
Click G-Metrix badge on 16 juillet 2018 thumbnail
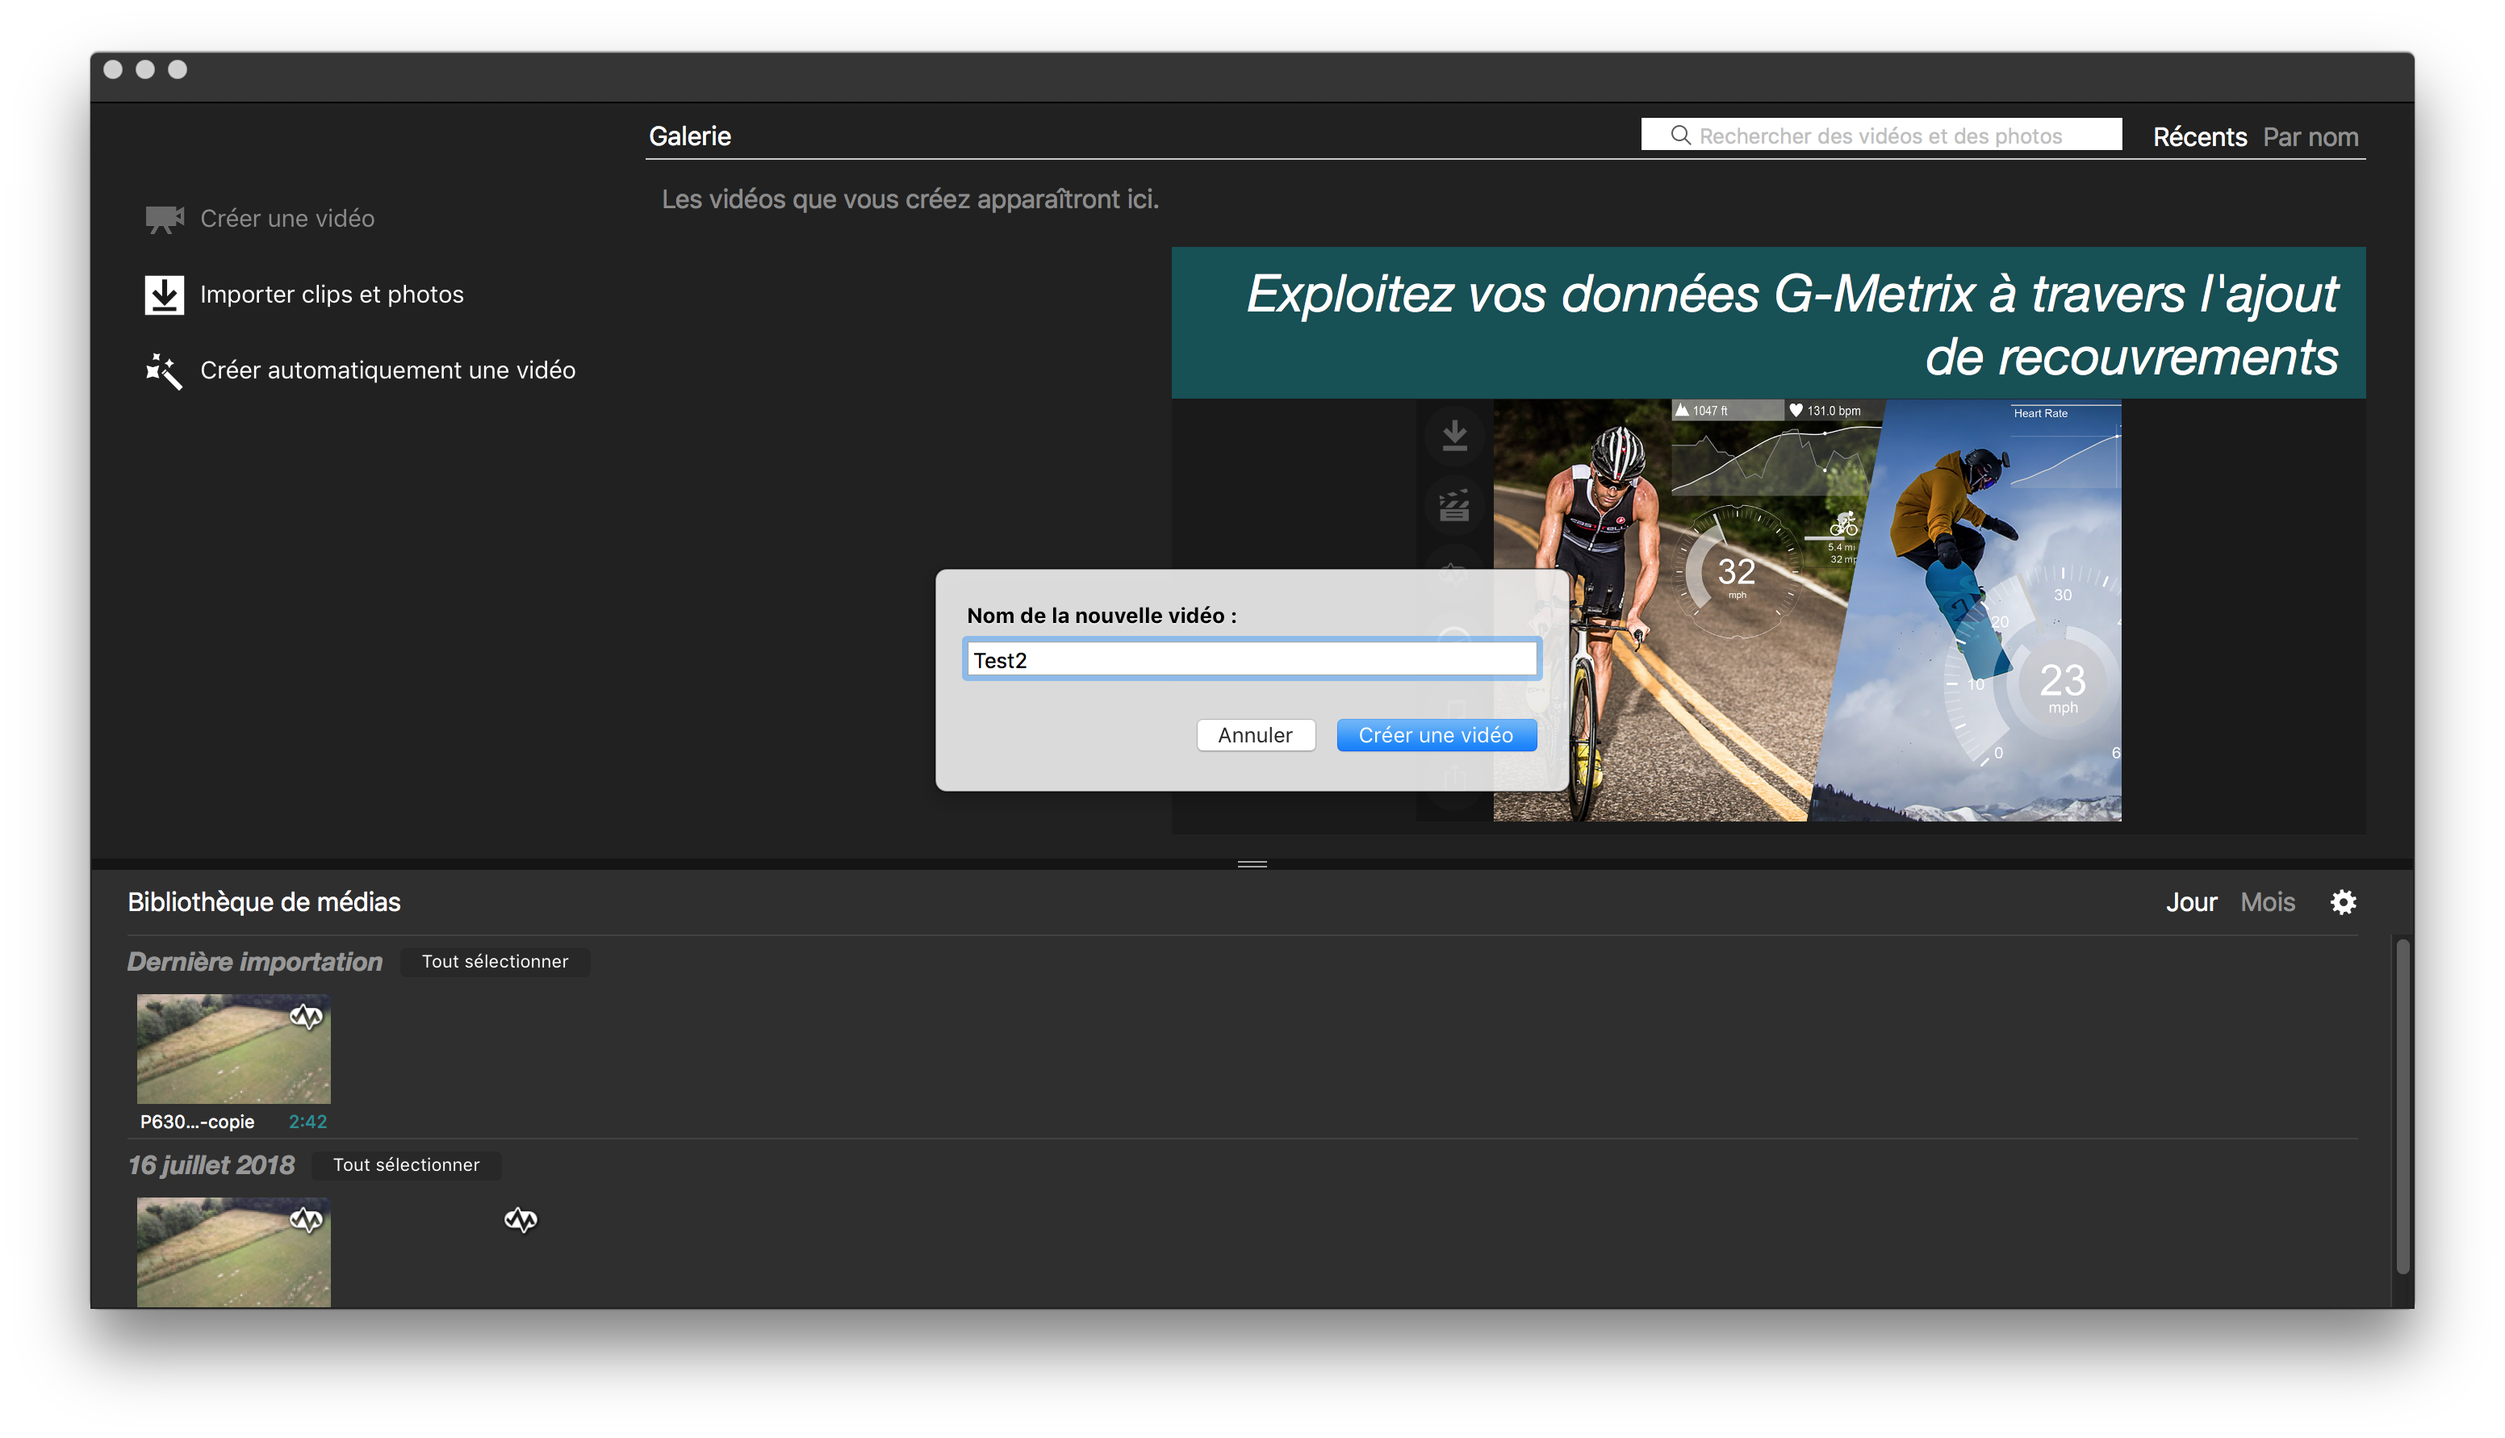306,1221
